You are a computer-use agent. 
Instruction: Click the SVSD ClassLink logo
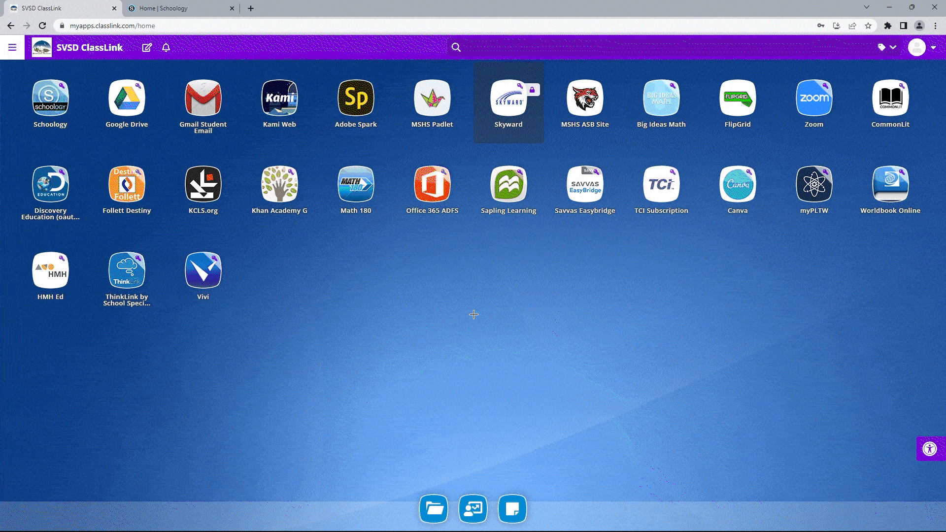pyautogui.click(x=41, y=47)
